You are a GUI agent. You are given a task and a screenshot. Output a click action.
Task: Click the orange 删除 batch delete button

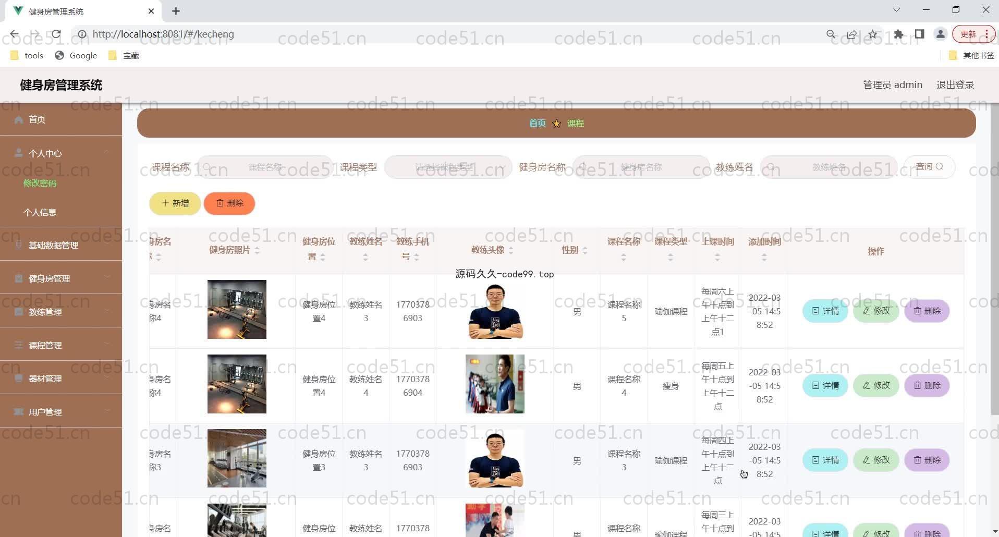[229, 203]
